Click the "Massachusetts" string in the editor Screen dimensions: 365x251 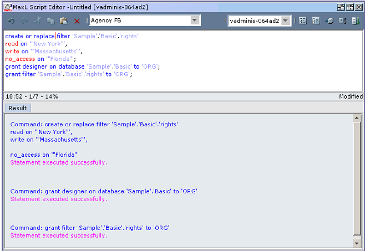(x=55, y=52)
